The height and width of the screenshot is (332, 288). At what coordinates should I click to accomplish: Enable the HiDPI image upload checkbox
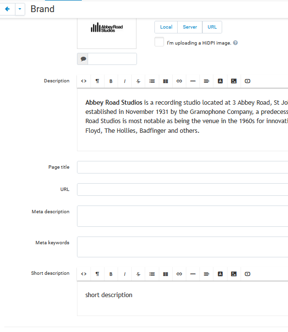(x=159, y=42)
